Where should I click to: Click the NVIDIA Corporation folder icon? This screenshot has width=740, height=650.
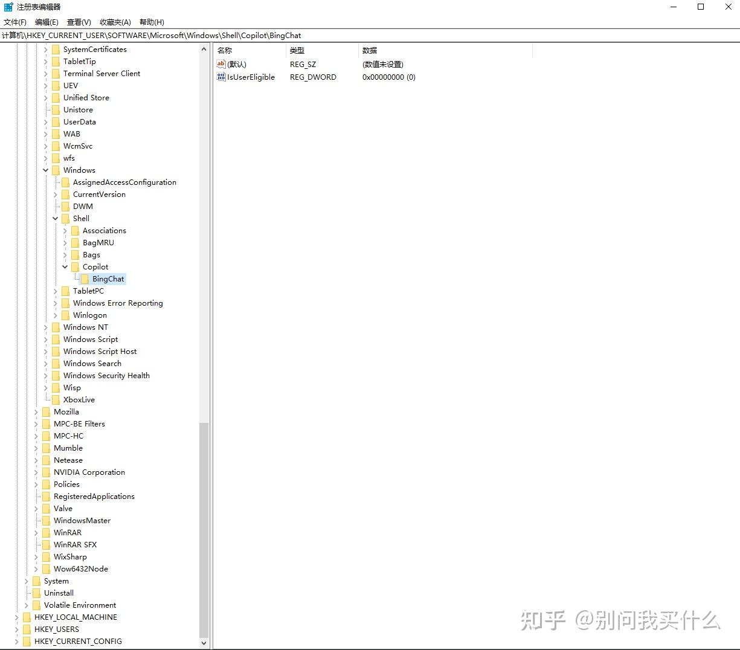[x=46, y=472]
